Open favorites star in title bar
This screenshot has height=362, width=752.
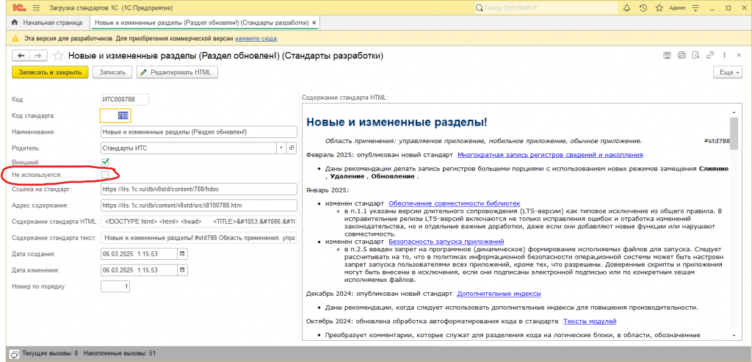click(659, 8)
